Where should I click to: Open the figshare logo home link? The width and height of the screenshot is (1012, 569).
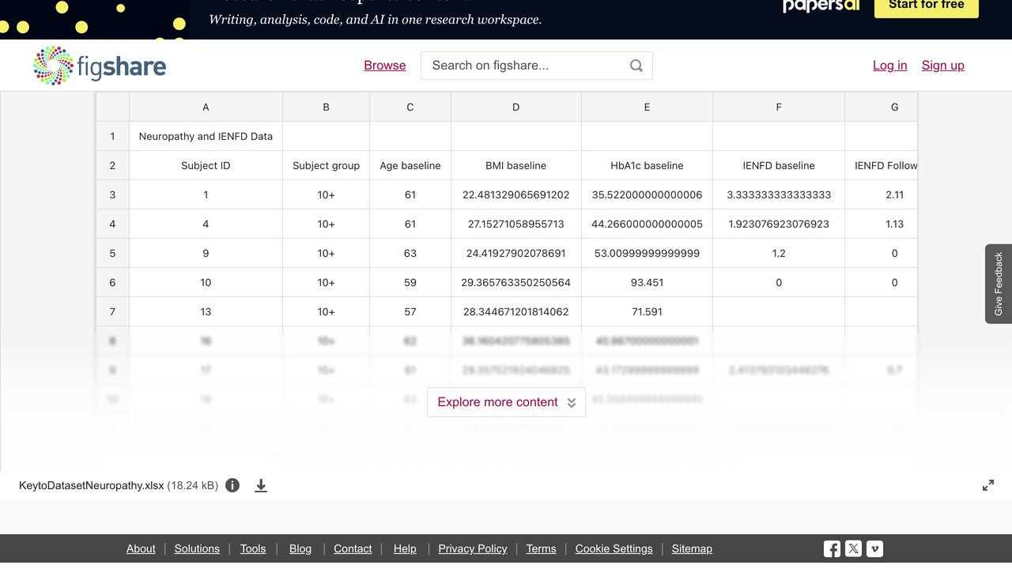[100, 66]
